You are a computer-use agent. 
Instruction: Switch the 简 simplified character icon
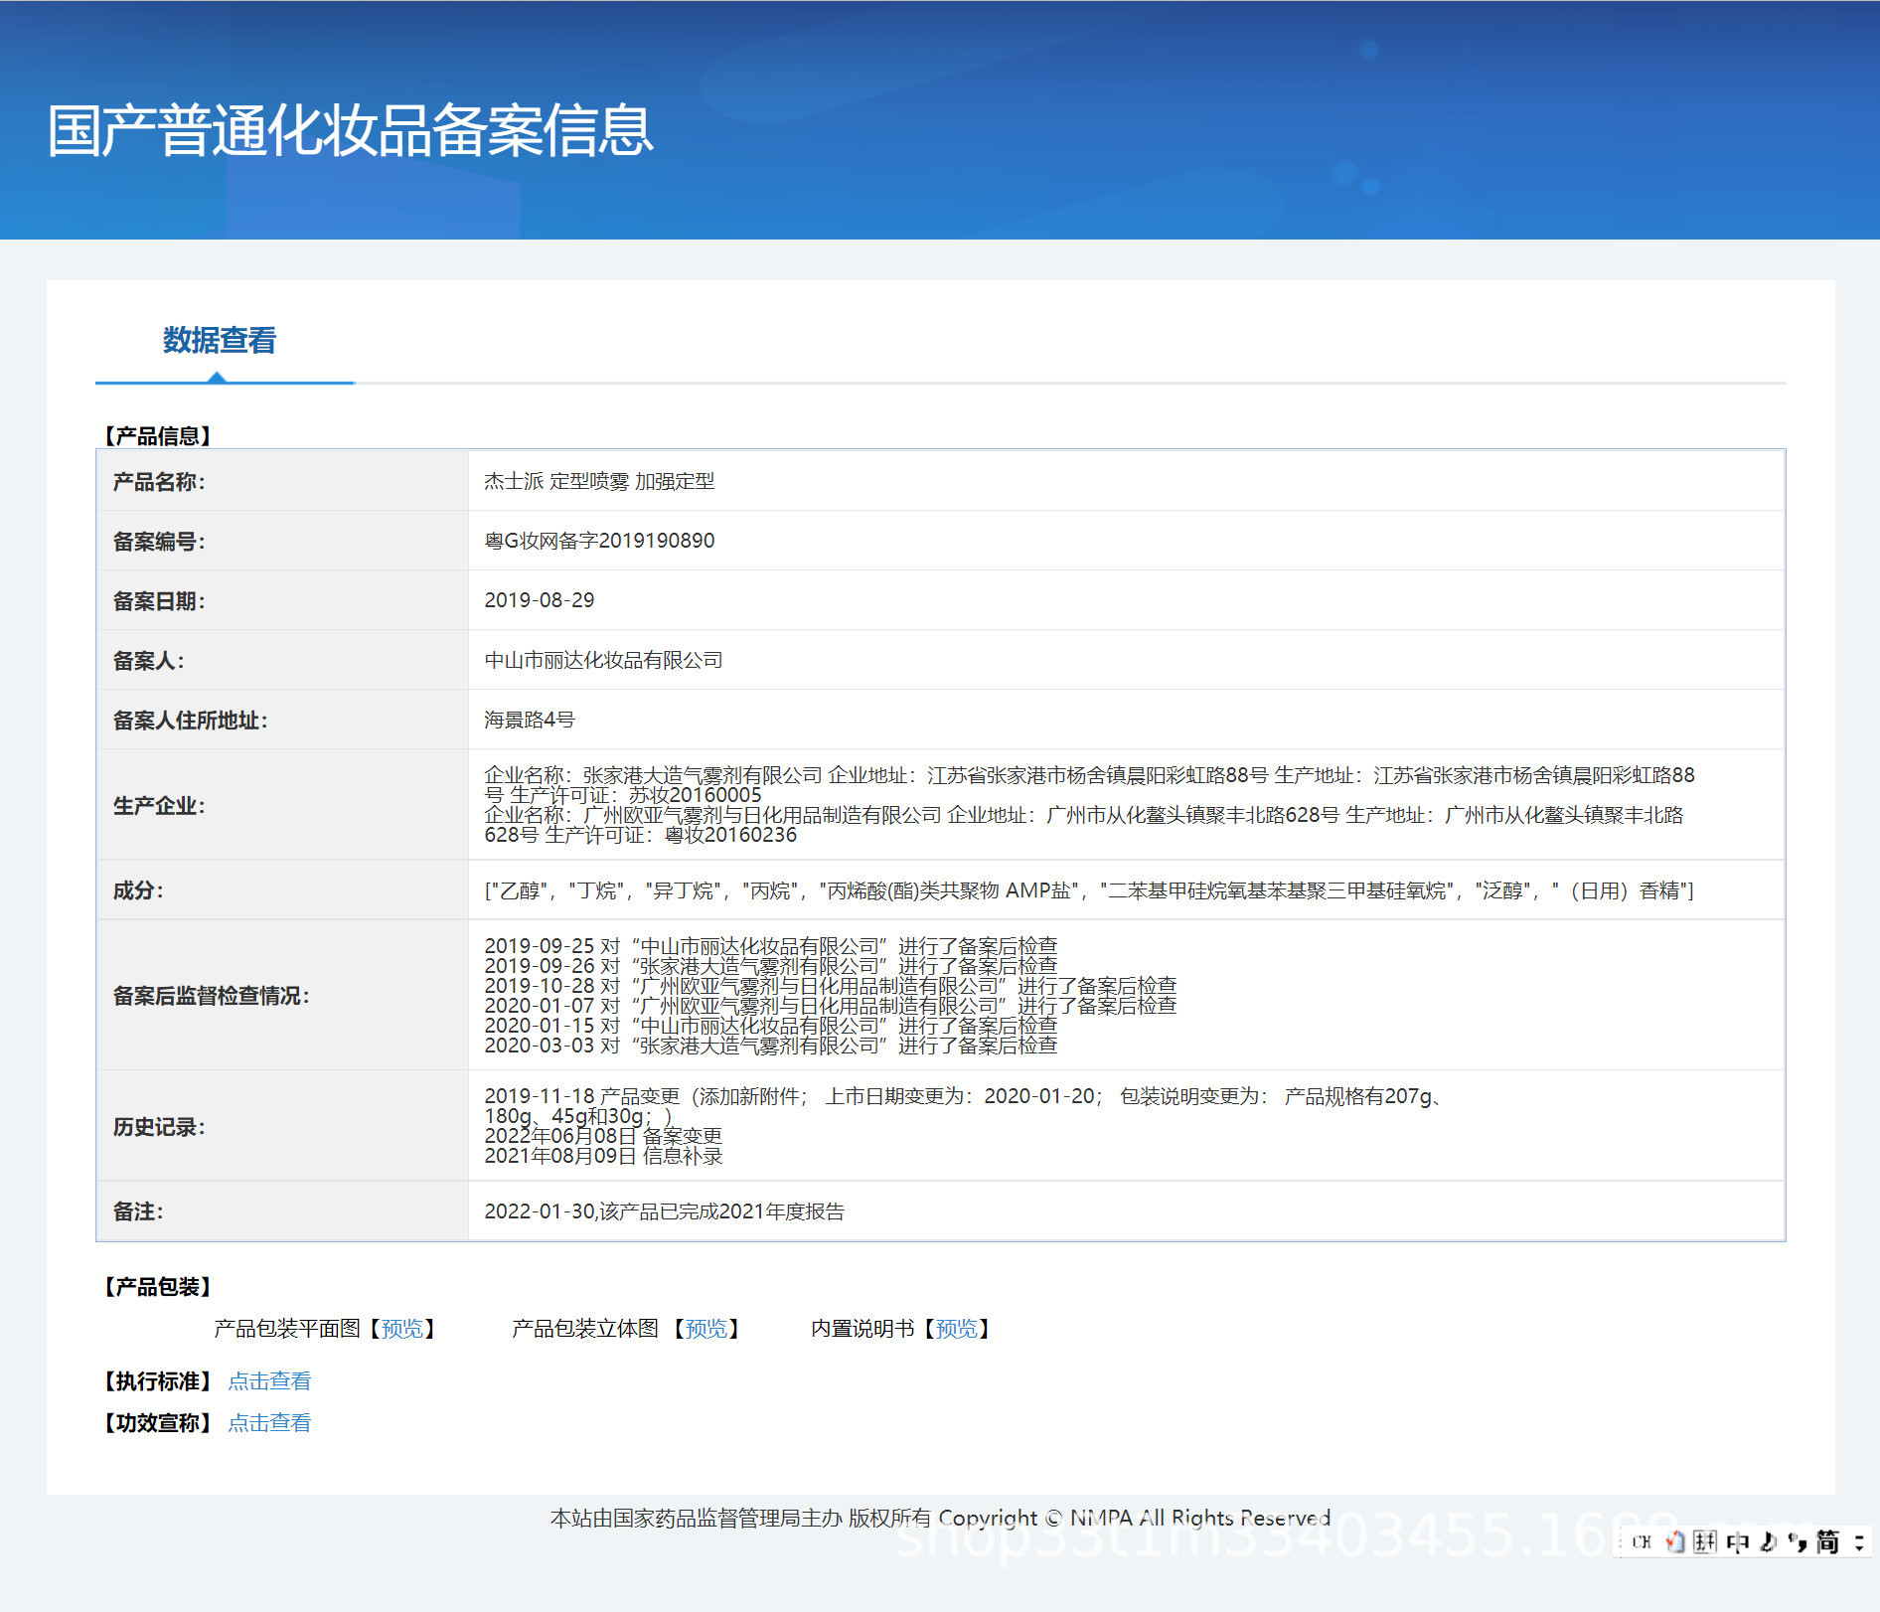[x=1826, y=1542]
